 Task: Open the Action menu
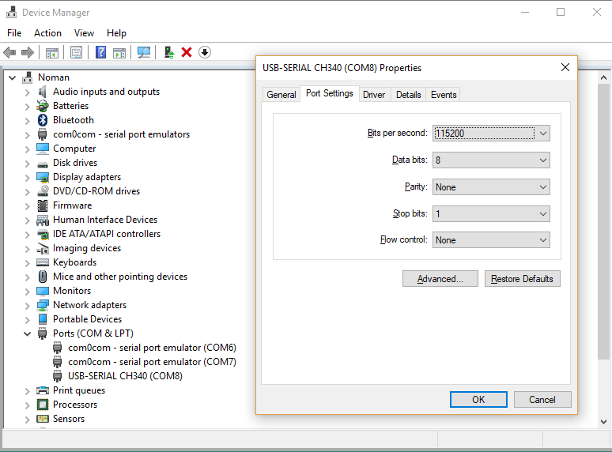coord(47,33)
